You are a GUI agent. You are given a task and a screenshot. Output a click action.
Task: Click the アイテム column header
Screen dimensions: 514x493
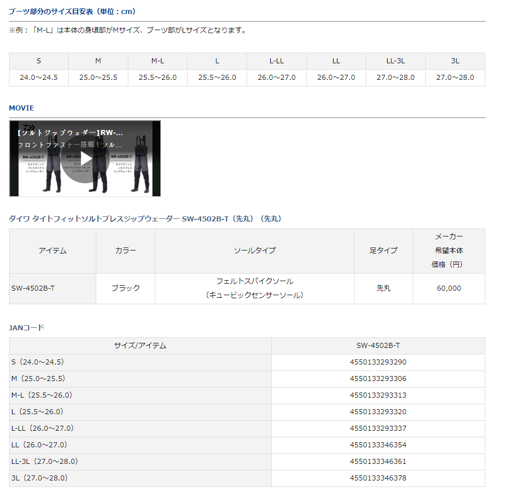pyautogui.click(x=53, y=251)
